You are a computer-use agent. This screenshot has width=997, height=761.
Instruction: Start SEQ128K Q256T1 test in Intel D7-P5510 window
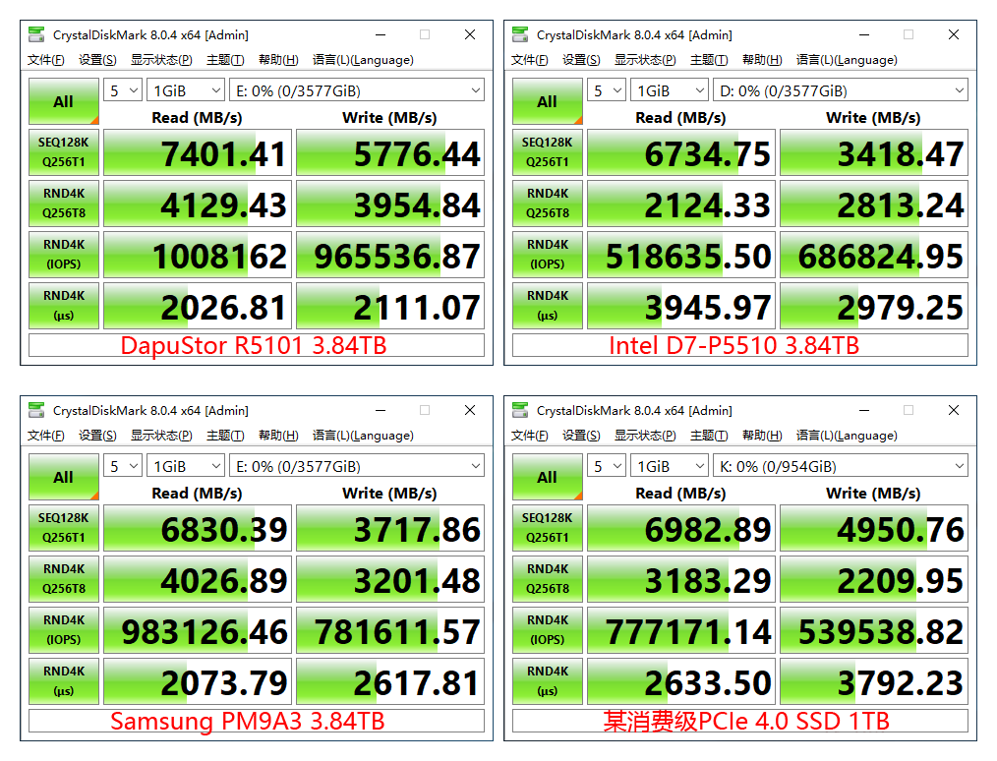pos(548,152)
